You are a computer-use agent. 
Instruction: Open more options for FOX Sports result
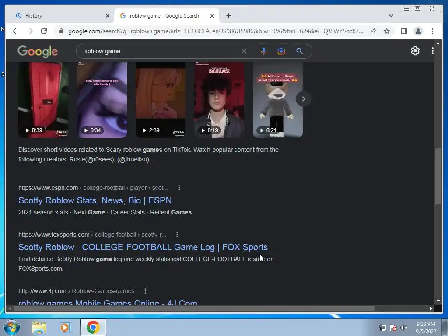[x=177, y=234]
